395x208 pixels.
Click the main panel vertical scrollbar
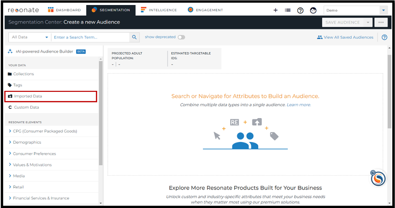point(389,91)
